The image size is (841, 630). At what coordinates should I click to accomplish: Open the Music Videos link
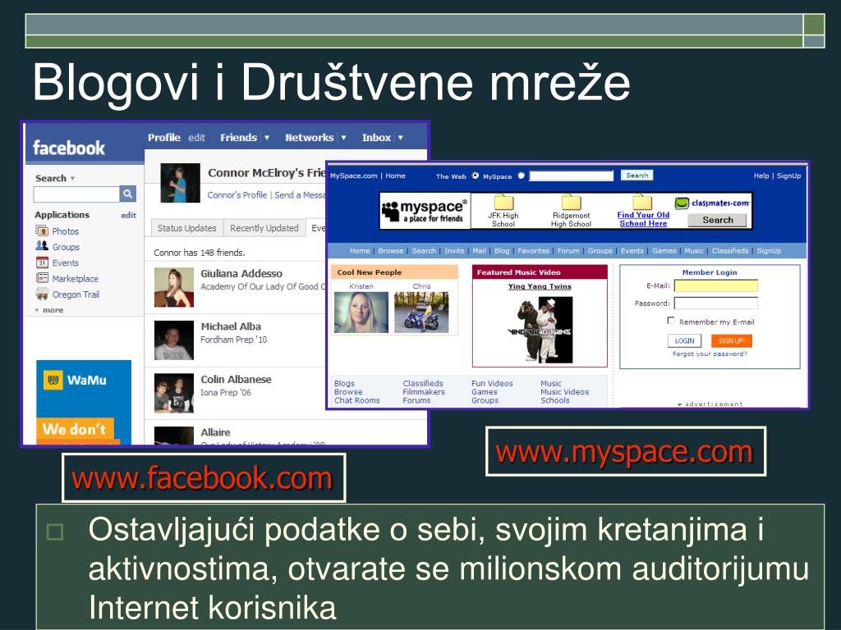point(564,391)
